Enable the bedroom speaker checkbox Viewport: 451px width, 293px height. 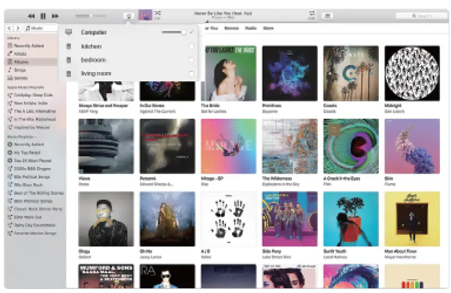191,60
